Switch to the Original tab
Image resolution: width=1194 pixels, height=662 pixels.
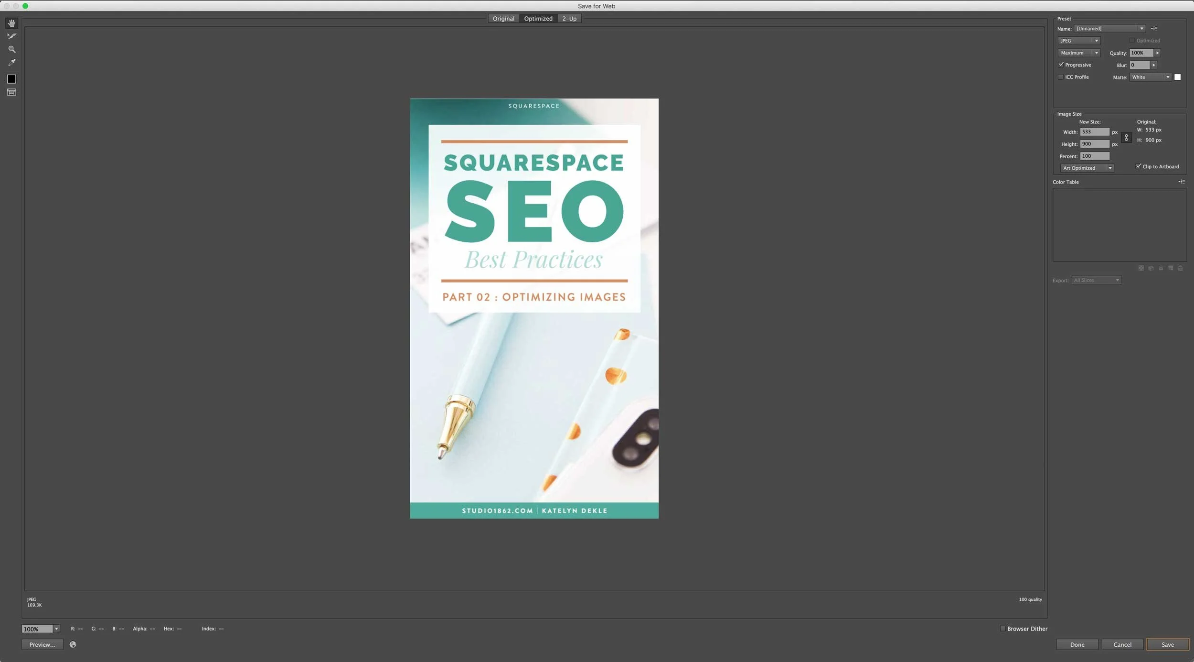point(503,19)
